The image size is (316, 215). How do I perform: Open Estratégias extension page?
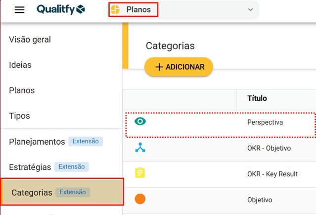tap(30, 167)
